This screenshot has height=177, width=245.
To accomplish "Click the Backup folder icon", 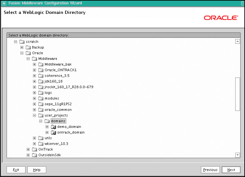I will pyautogui.click(x=28, y=47).
